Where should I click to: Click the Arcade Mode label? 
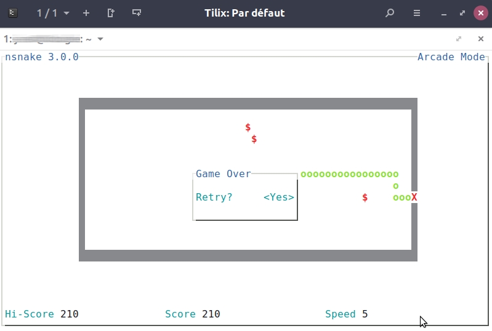[x=451, y=57]
